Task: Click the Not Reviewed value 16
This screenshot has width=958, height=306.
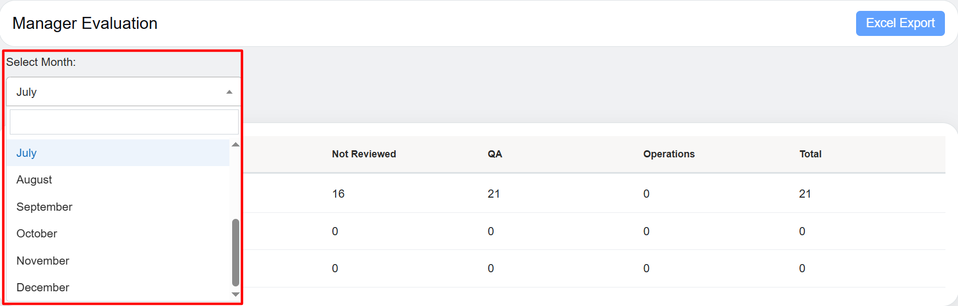Action: pos(338,194)
